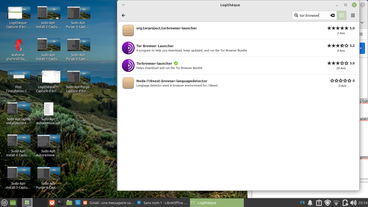The height and width of the screenshot is (207, 368).
Task: Launch Firefox from the panel
Action: (52, 203)
